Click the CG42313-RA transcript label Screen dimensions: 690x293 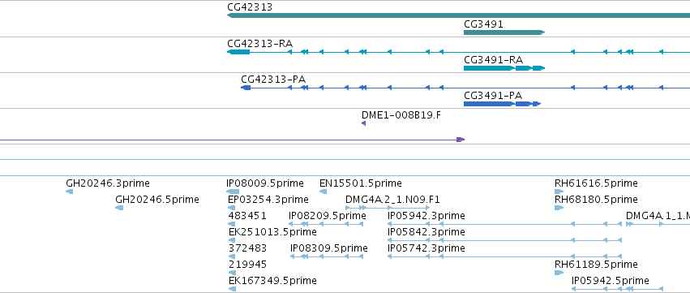[260, 44]
